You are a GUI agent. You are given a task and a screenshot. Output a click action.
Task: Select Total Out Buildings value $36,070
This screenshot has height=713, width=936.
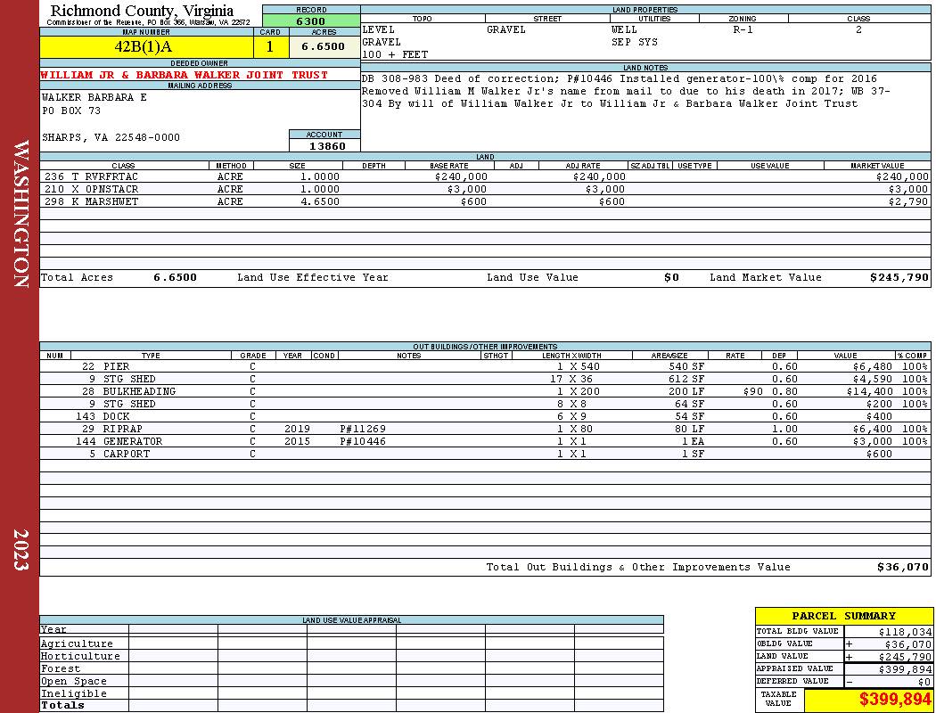click(x=902, y=568)
